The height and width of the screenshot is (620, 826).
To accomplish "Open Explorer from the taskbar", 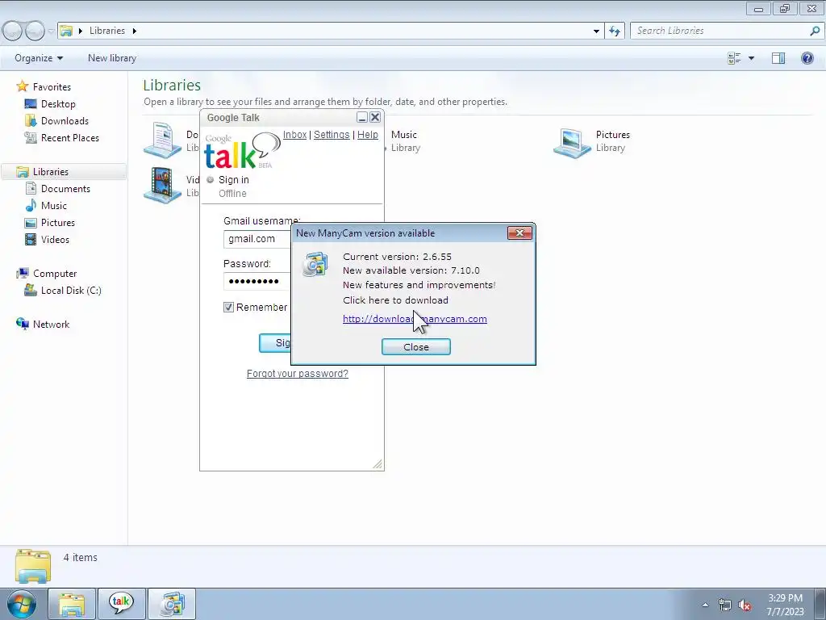I will point(72,604).
